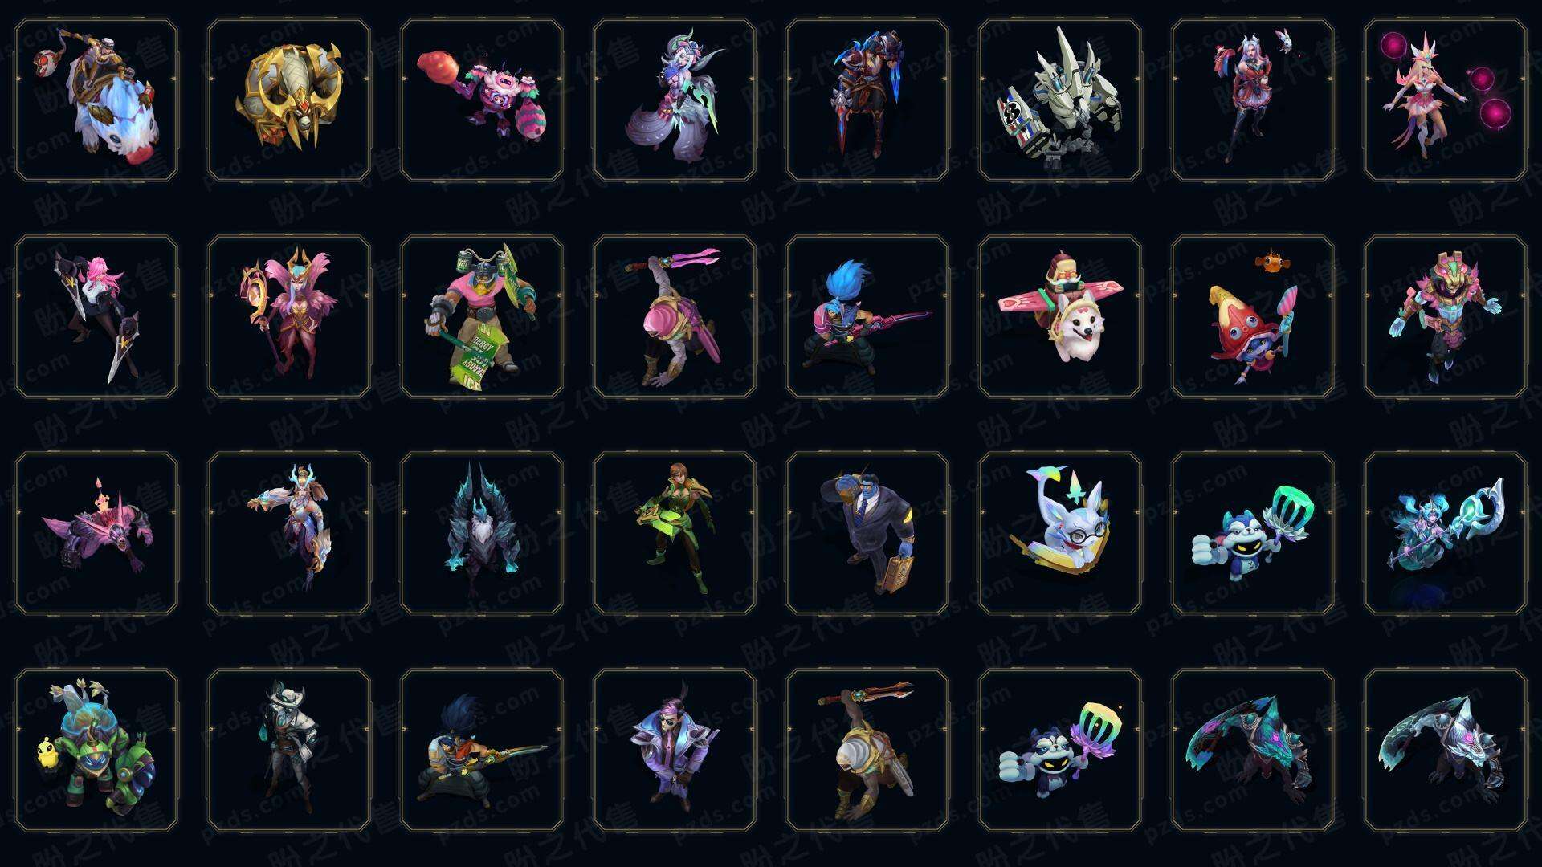1542x867 pixels.
Task: Select the suited man carrying a briefcase
Action: [867, 533]
